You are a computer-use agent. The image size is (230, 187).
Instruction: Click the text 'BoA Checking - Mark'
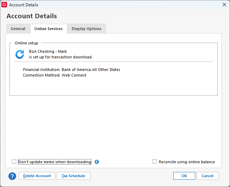click(48, 51)
